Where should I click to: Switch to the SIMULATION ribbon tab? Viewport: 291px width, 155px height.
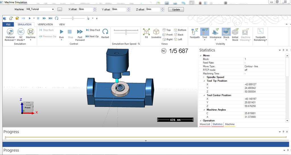24,24
